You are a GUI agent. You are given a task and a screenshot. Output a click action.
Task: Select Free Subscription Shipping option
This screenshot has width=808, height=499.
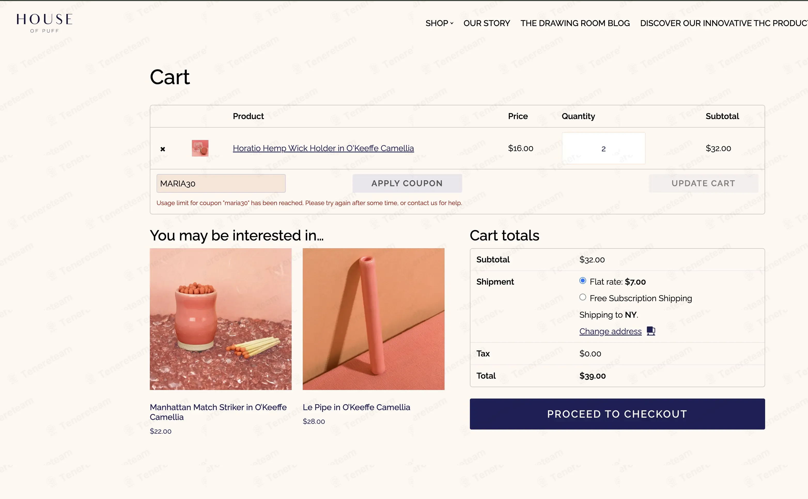582,297
